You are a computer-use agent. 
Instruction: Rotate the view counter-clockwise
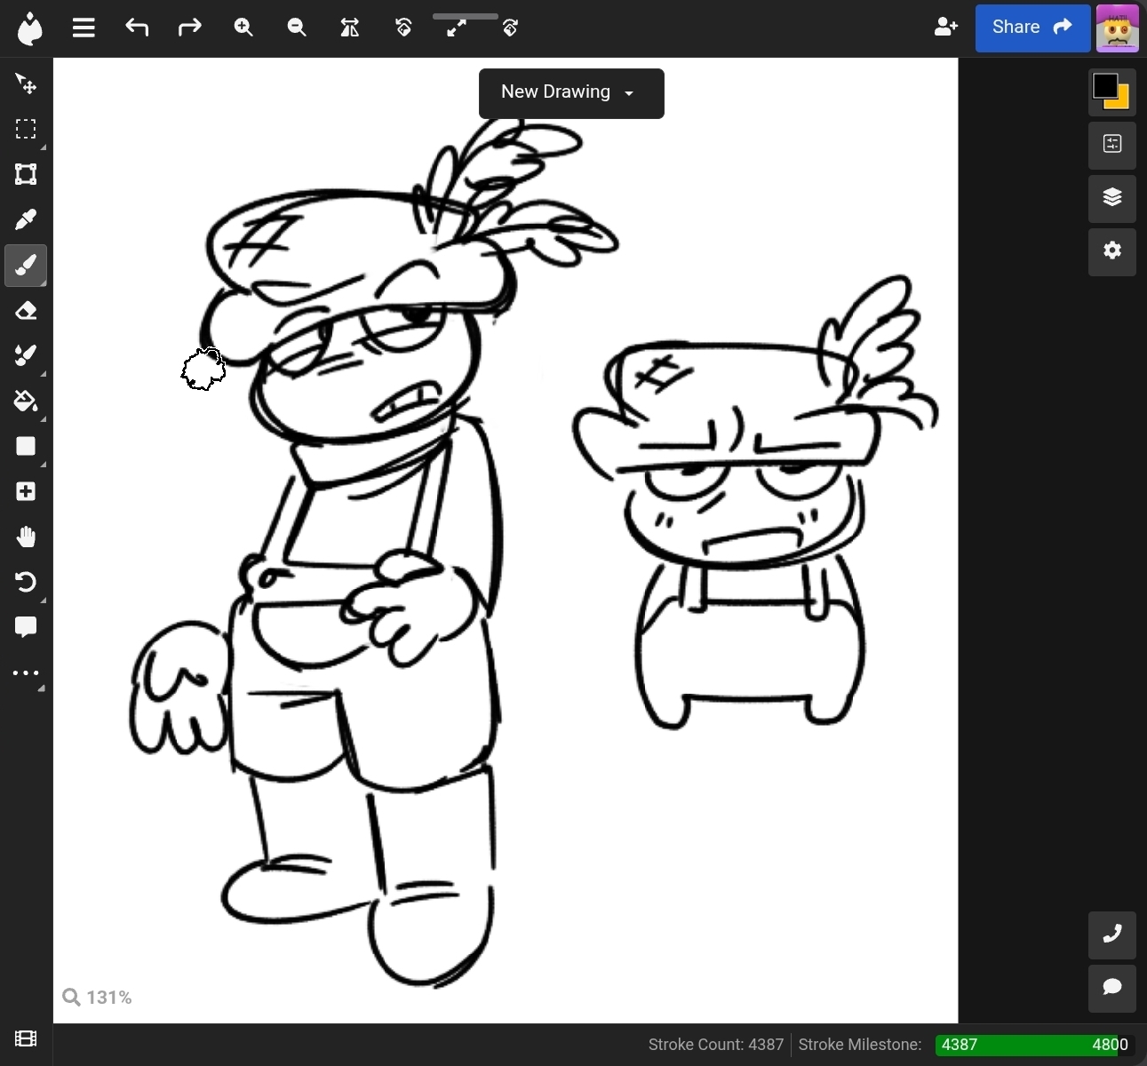coord(403,28)
